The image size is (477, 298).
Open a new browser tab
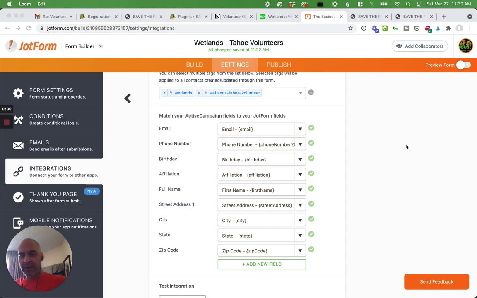444,17
